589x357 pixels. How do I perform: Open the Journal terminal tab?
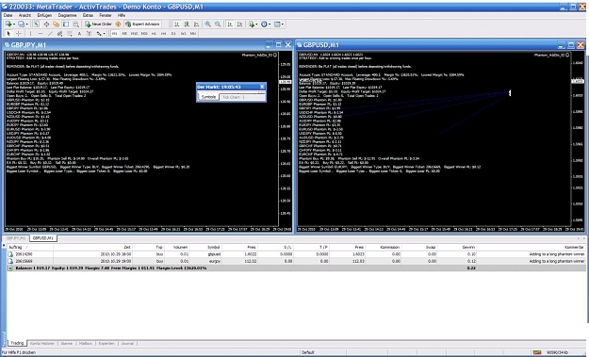click(x=127, y=344)
